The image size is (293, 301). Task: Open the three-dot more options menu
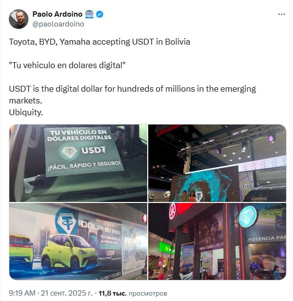[x=282, y=14]
